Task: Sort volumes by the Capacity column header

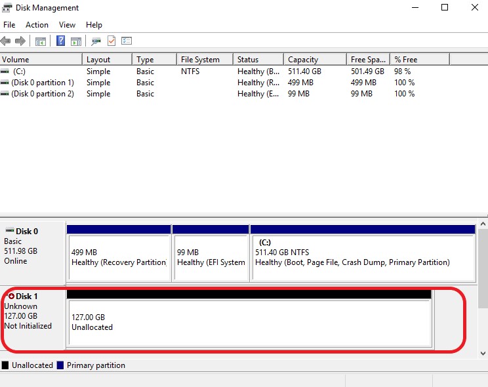Action: coord(315,60)
